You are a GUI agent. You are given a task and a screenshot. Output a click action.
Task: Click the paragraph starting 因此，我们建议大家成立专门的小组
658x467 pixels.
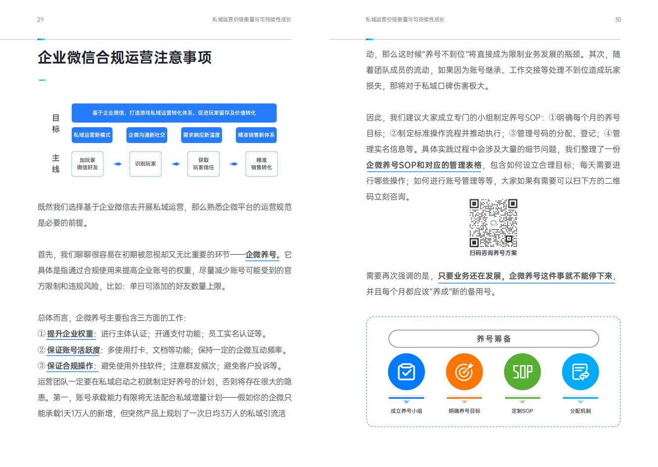pos(493,157)
